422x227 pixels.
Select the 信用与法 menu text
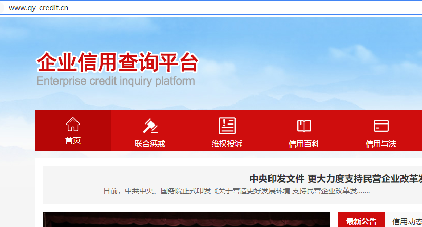[381, 144]
